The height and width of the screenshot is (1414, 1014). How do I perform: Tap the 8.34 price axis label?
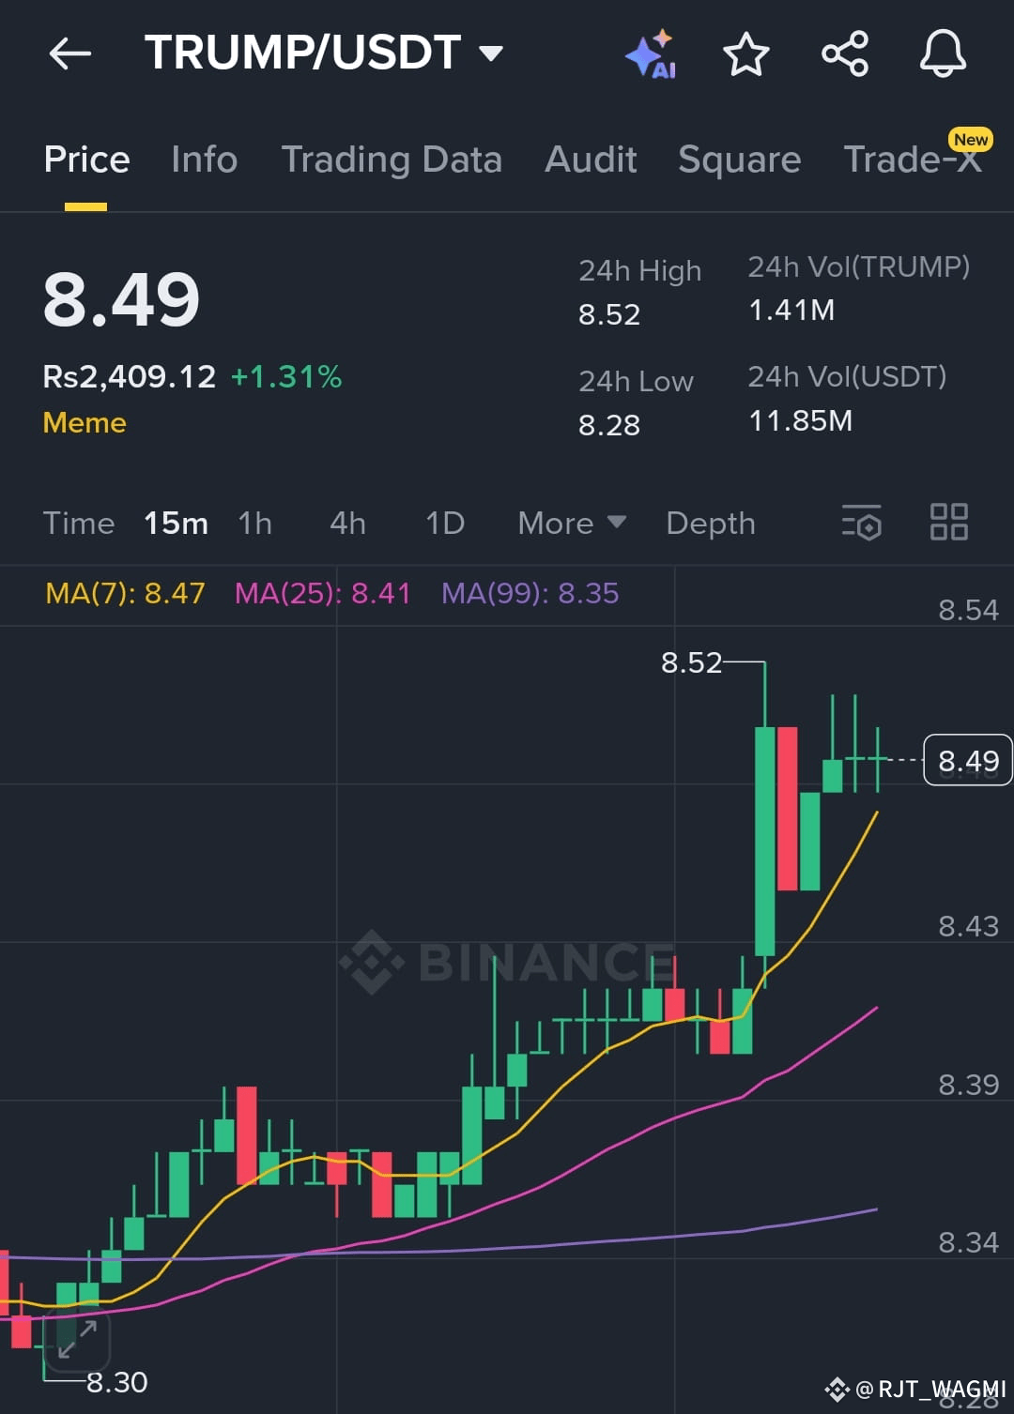tap(969, 1242)
